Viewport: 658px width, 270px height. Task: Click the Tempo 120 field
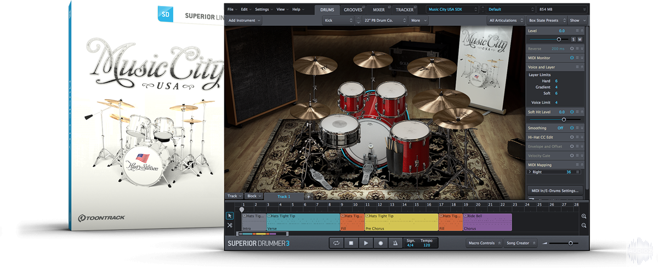tap(426, 243)
